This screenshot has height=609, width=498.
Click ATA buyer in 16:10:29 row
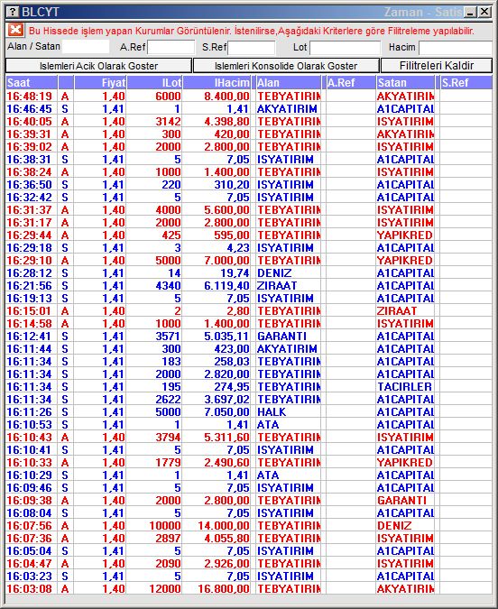click(x=268, y=475)
